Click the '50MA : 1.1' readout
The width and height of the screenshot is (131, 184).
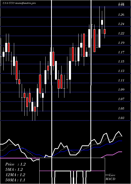15,180
